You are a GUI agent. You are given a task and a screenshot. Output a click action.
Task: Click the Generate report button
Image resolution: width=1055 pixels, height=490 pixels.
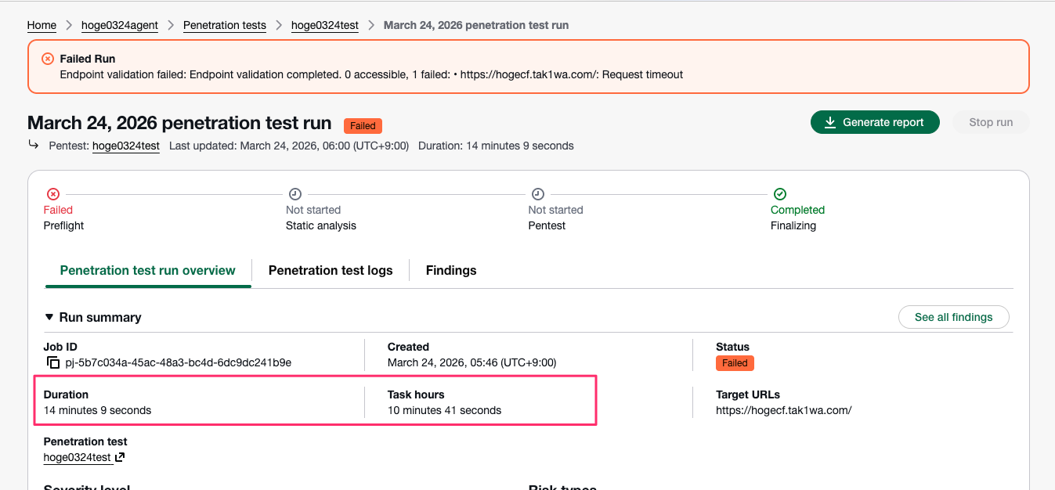coord(875,122)
